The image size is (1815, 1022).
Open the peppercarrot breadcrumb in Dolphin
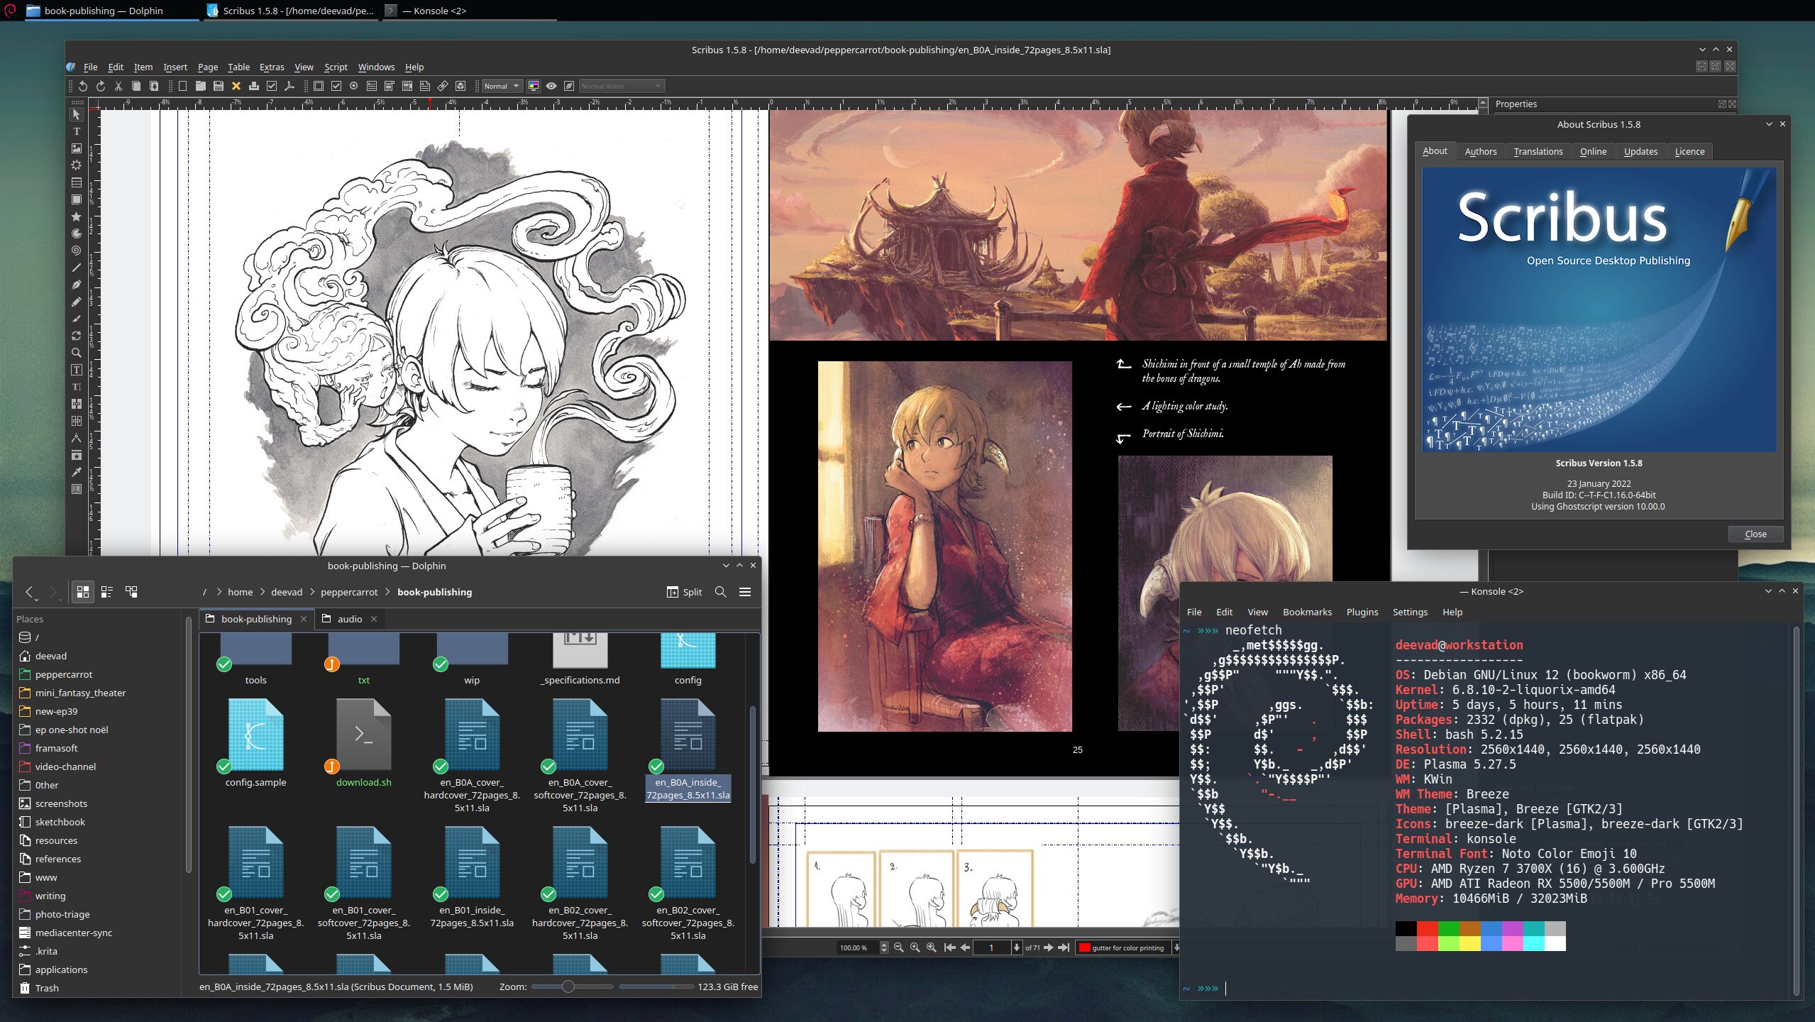(x=349, y=592)
